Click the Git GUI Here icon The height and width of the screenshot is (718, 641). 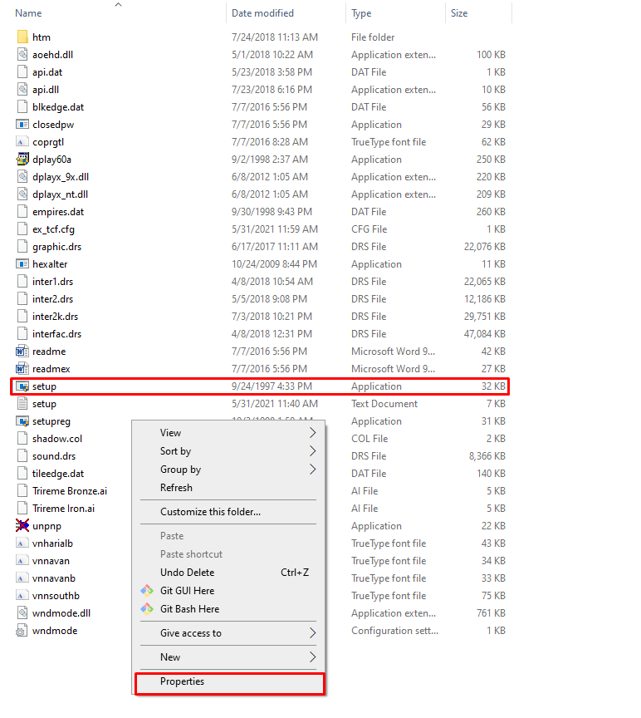[147, 591]
